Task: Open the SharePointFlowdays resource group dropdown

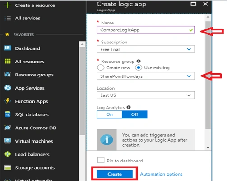Action: [145, 76]
